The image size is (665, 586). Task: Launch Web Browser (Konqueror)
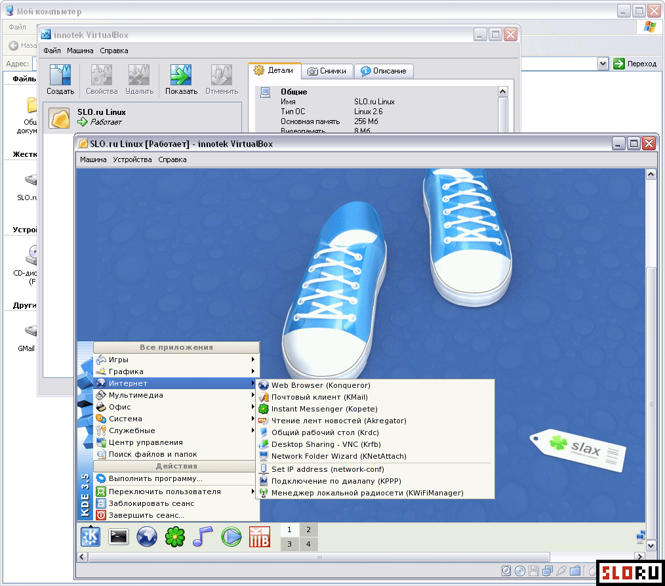[375, 385]
